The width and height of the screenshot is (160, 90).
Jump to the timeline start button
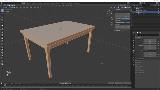pyautogui.click(x=62, y=83)
